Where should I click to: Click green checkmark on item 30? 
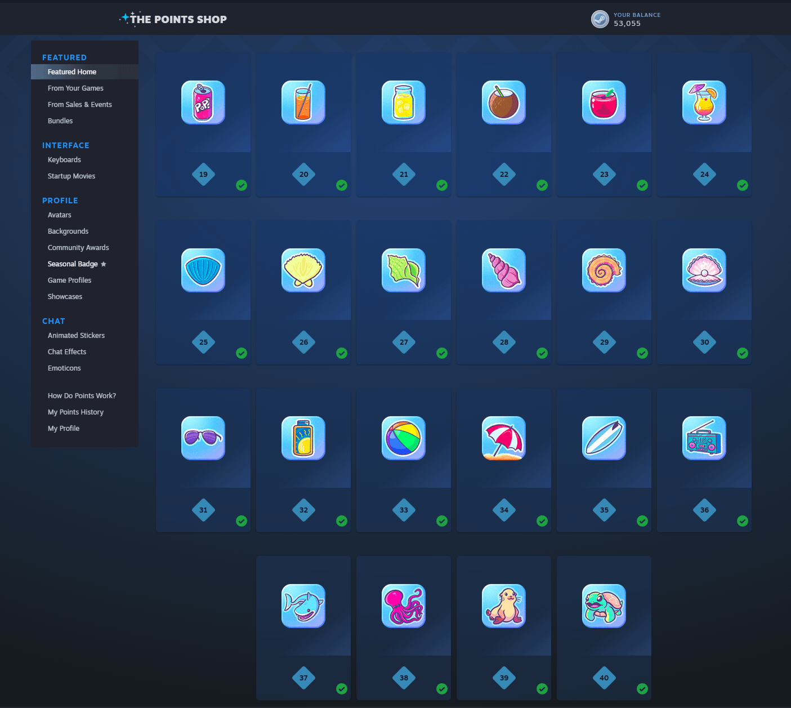coord(743,353)
